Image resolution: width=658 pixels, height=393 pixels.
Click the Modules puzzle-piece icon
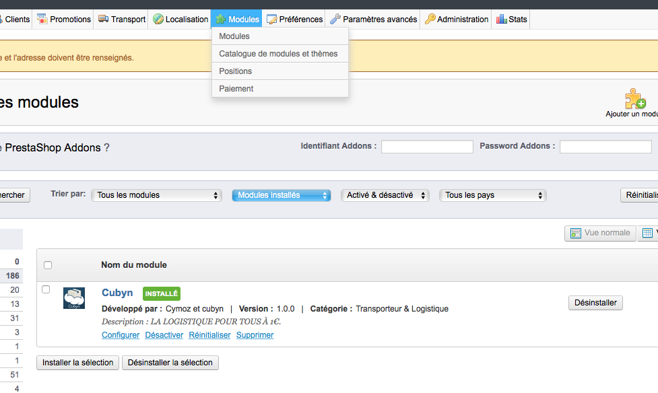[x=221, y=19]
